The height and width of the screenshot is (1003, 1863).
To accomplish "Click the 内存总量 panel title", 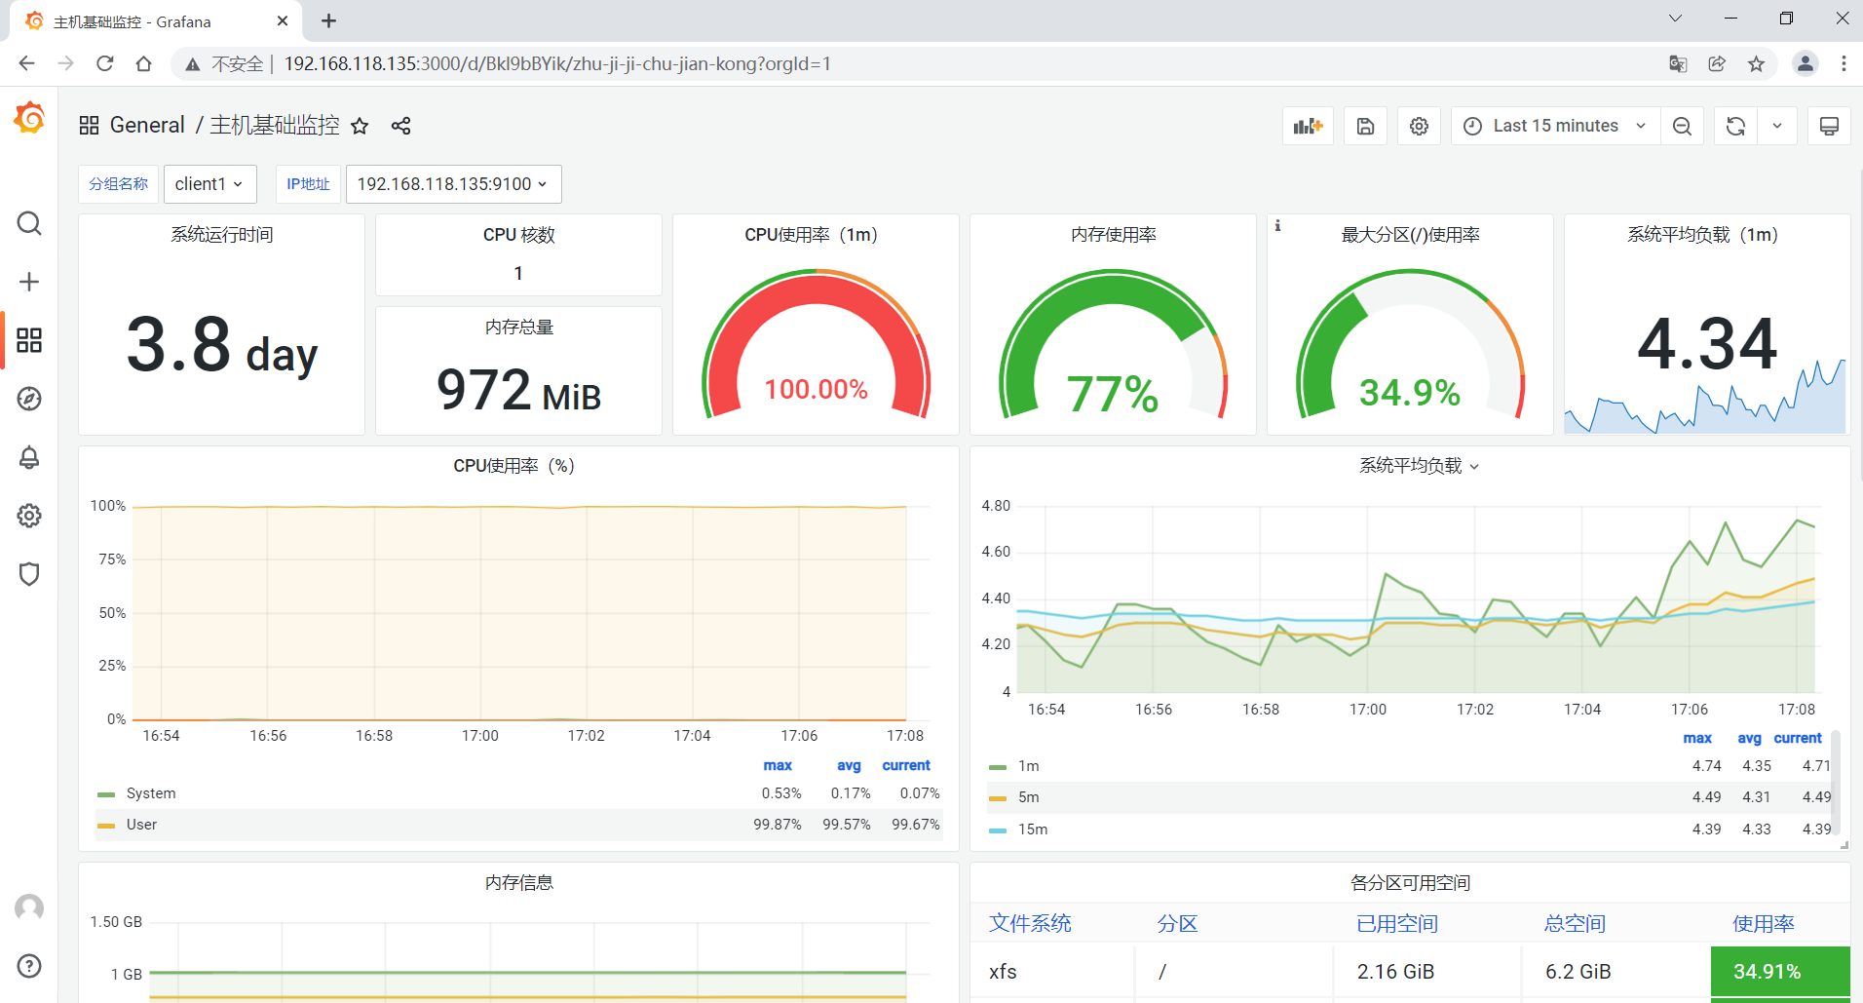I will pyautogui.click(x=518, y=328).
